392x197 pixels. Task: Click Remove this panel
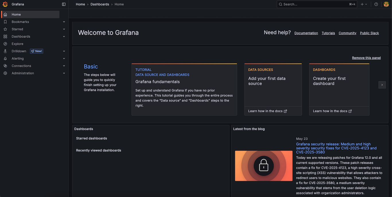pos(366,57)
